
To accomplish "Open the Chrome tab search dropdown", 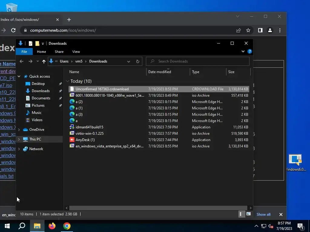I will point(238,16).
